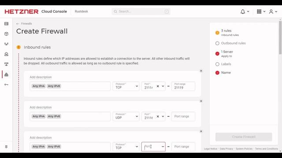Image resolution: width=282 pixels, height=158 pixels.
Task: Click Cloud Console title text
Action: click(54, 11)
